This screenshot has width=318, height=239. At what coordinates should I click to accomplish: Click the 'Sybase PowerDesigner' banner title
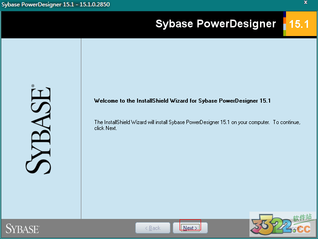click(x=216, y=24)
